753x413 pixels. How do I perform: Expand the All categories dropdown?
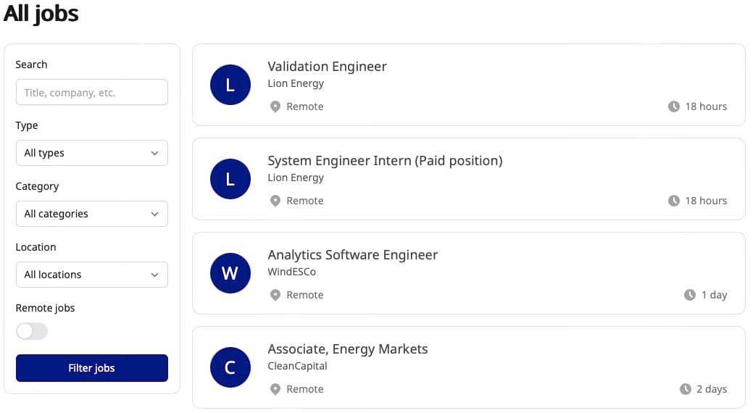point(91,214)
